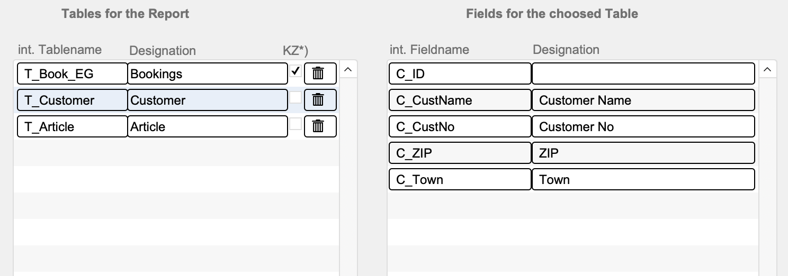Click the empty designation for C_ID
788x276 pixels.
click(643, 73)
